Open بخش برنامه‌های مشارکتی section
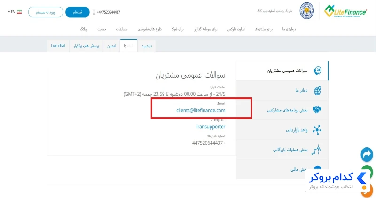376x198 pixels. [282, 110]
